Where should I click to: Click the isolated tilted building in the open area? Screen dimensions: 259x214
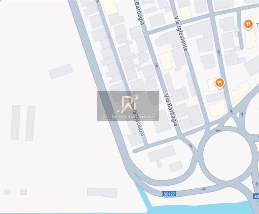61,71
